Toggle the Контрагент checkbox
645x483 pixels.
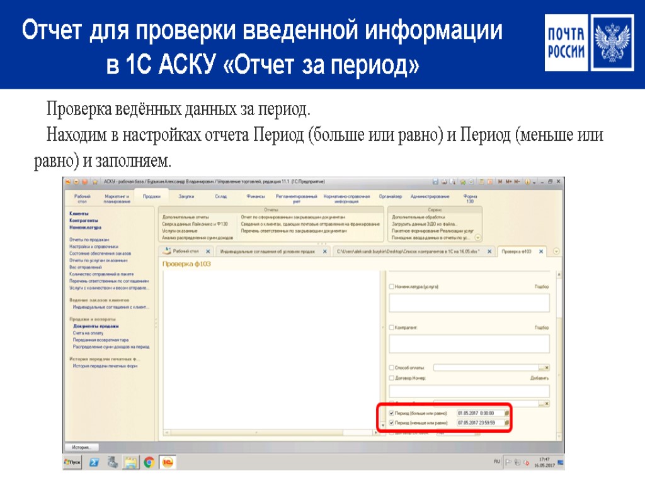point(392,328)
